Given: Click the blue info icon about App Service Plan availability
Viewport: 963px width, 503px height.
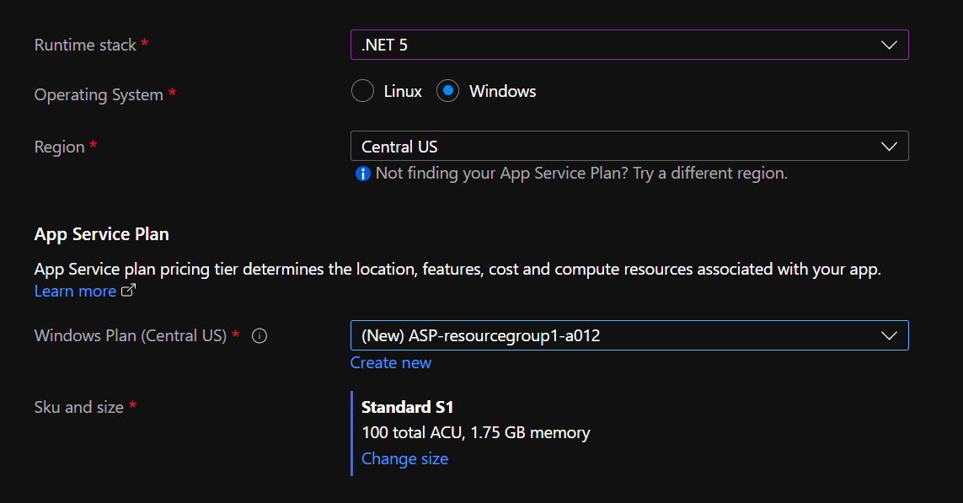Looking at the screenshot, I should (362, 174).
